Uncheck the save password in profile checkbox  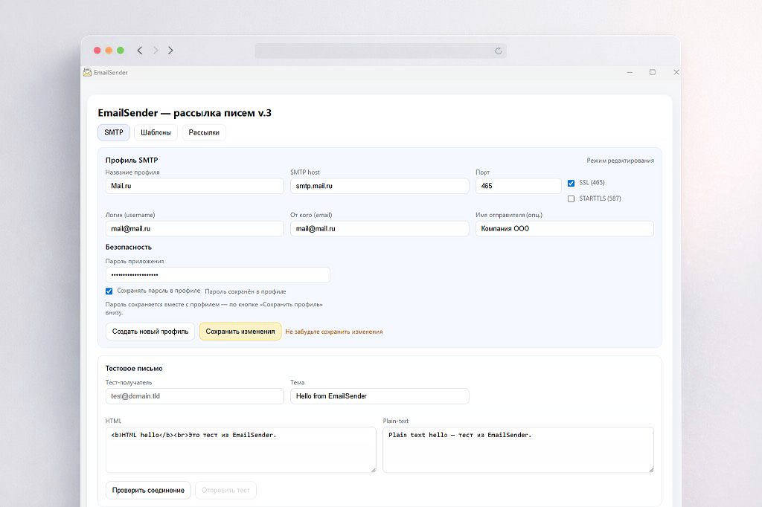pos(109,291)
